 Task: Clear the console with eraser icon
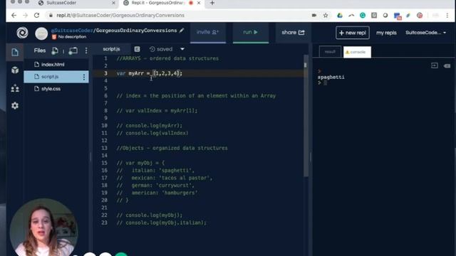[x=447, y=66]
